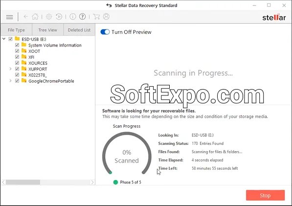The image size is (292, 206).
Task: Click the GoogleChromePortable folder icon
Action: point(24,81)
